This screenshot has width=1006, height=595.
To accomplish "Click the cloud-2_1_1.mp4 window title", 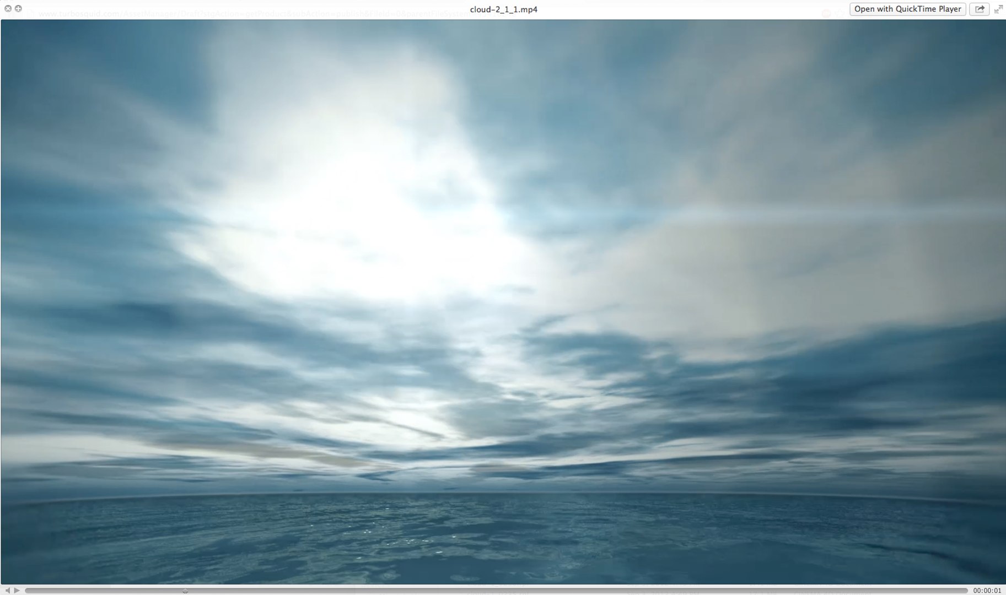I will 503,9.
